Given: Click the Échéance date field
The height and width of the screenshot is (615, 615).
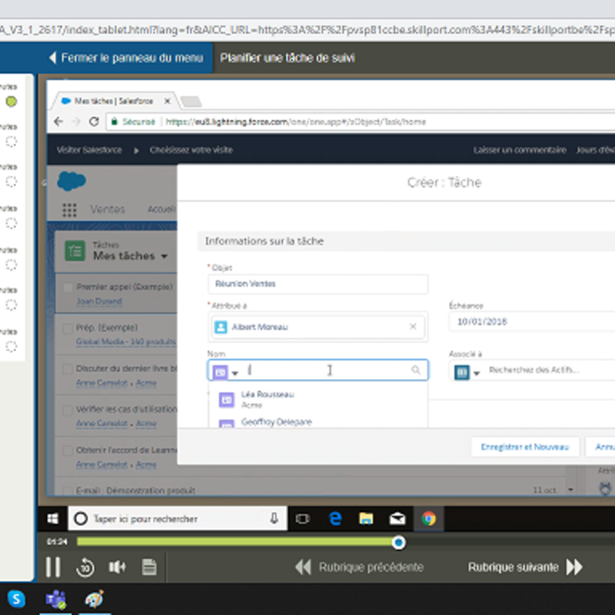Looking at the screenshot, I should tap(532, 321).
